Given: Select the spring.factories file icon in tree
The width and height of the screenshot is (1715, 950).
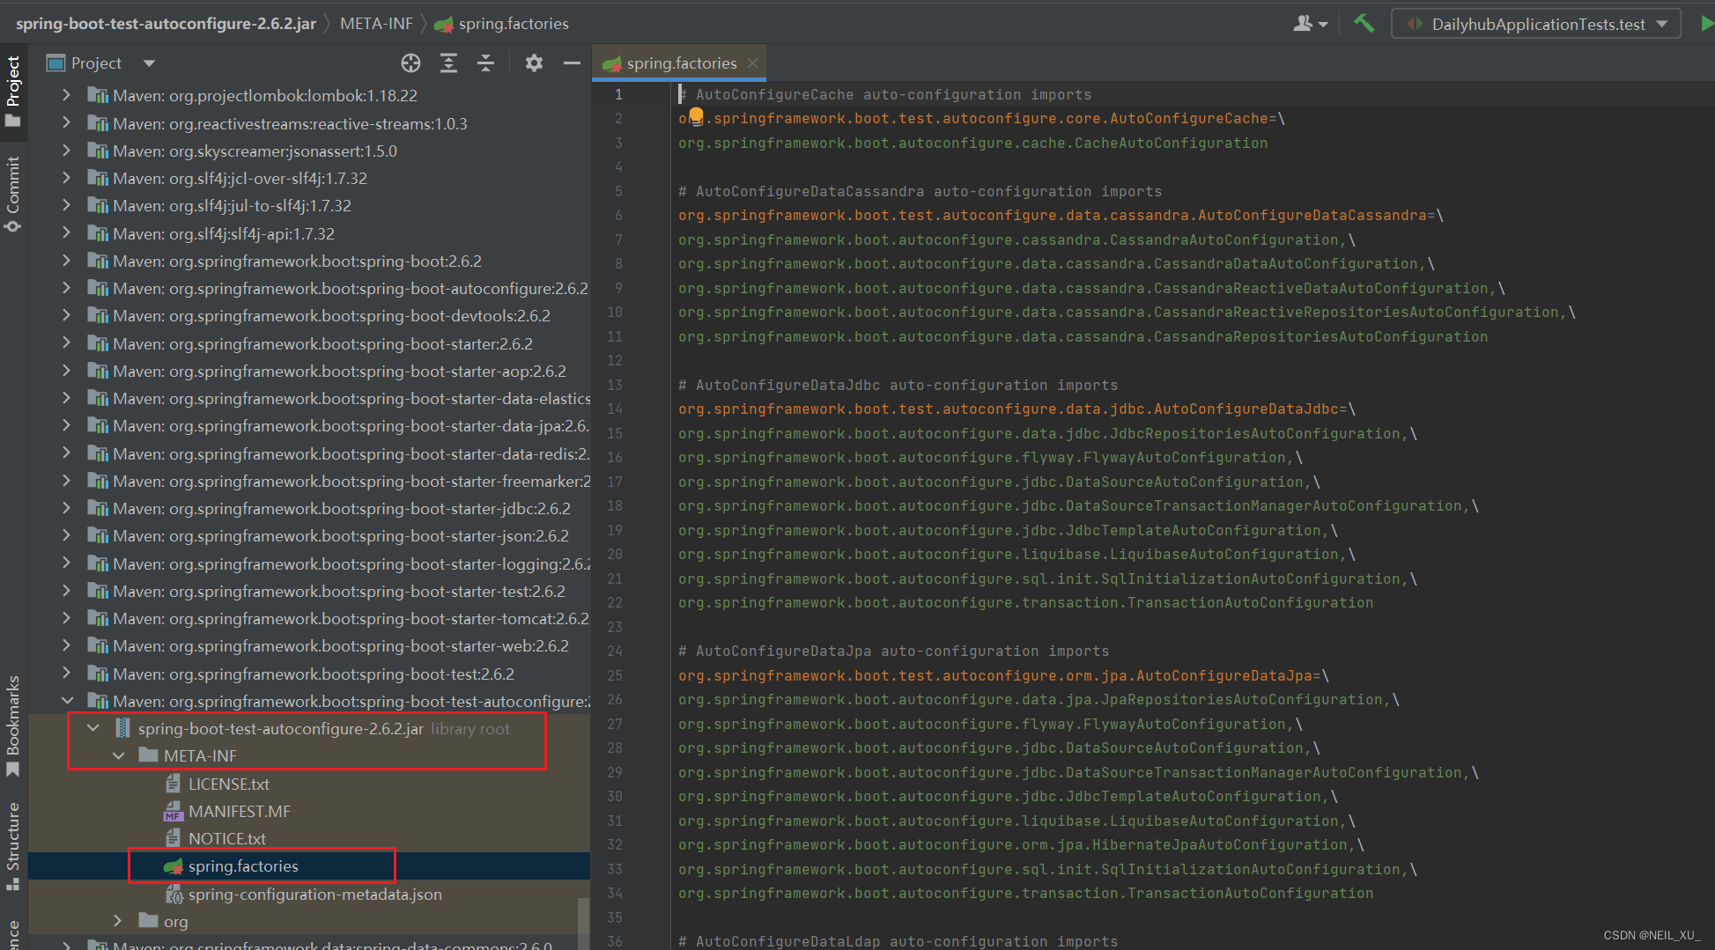Looking at the screenshot, I should [x=174, y=866].
